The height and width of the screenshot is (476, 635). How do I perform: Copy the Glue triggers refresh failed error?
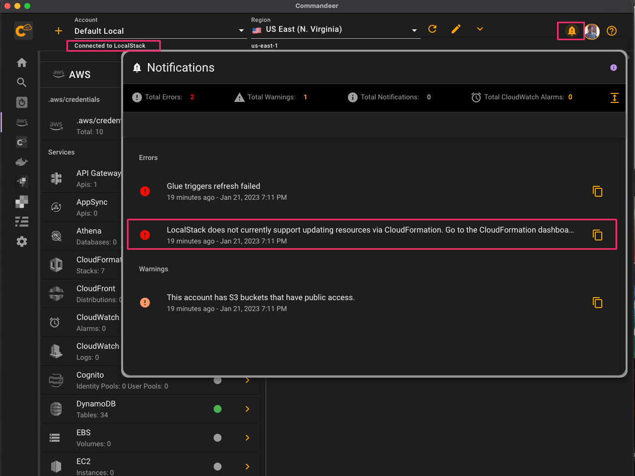(x=597, y=191)
